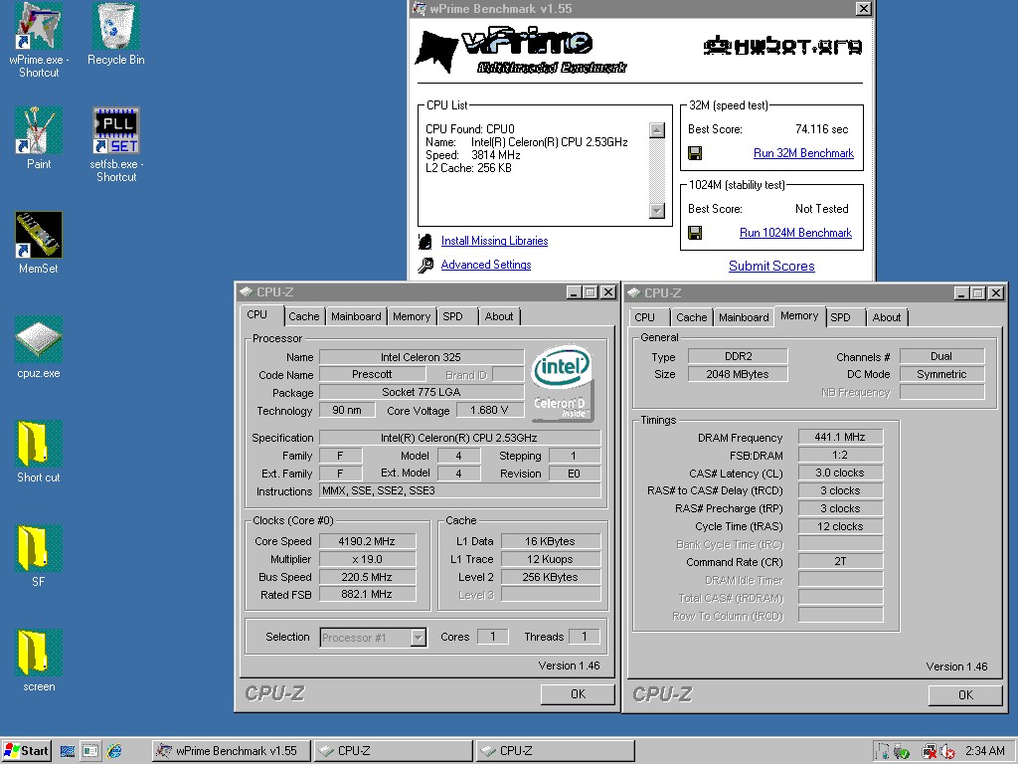Screen dimensions: 1018x764
Task: Click the green system tray icon
Action: point(902,752)
